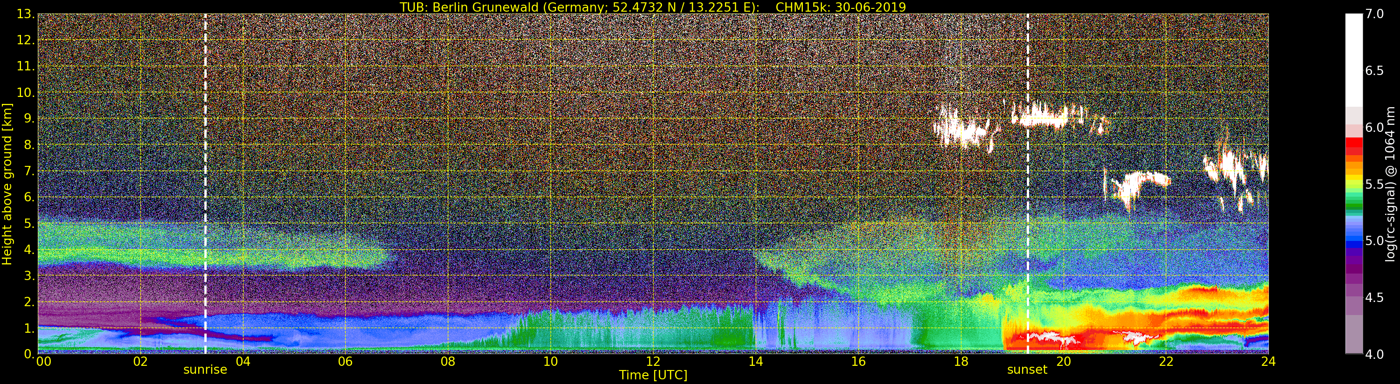Screen dimensions: 1400x384
Task: Click the '04' time axis tick label
Action: [x=243, y=361]
